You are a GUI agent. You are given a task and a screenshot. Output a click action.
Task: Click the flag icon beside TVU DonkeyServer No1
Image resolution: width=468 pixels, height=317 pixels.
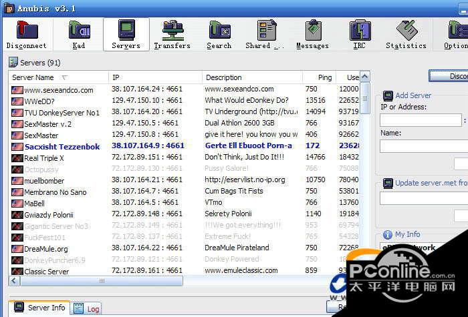pyautogui.click(x=17, y=113)
